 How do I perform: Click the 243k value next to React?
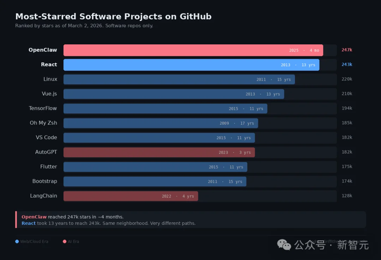(346, 65)
